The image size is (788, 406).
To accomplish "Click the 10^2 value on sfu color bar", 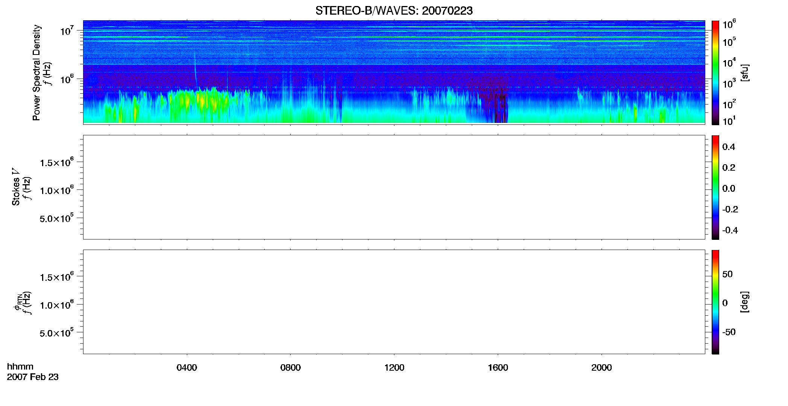I will coord(729,104).
